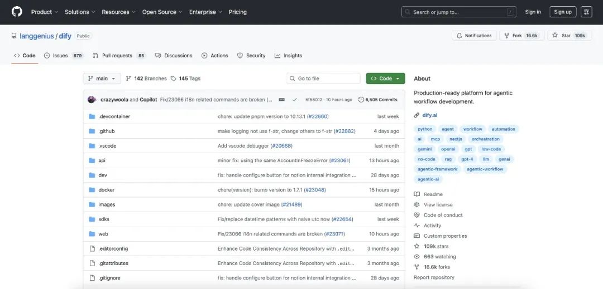Click the dify.ai website link

click(430, 115)
